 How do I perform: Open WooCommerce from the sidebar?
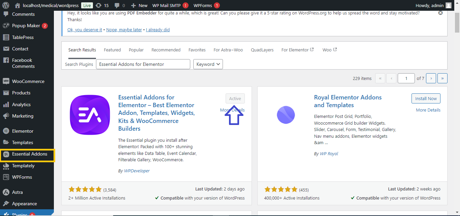pyautogui.click(x=28, y=81)
